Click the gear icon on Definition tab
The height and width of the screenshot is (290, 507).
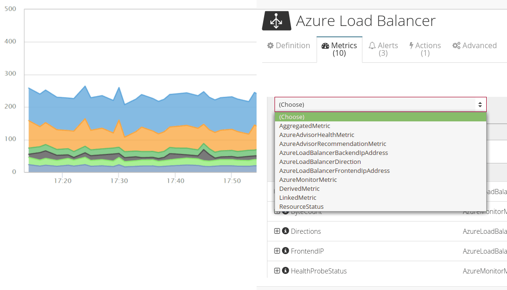click(x=270, y=46)
